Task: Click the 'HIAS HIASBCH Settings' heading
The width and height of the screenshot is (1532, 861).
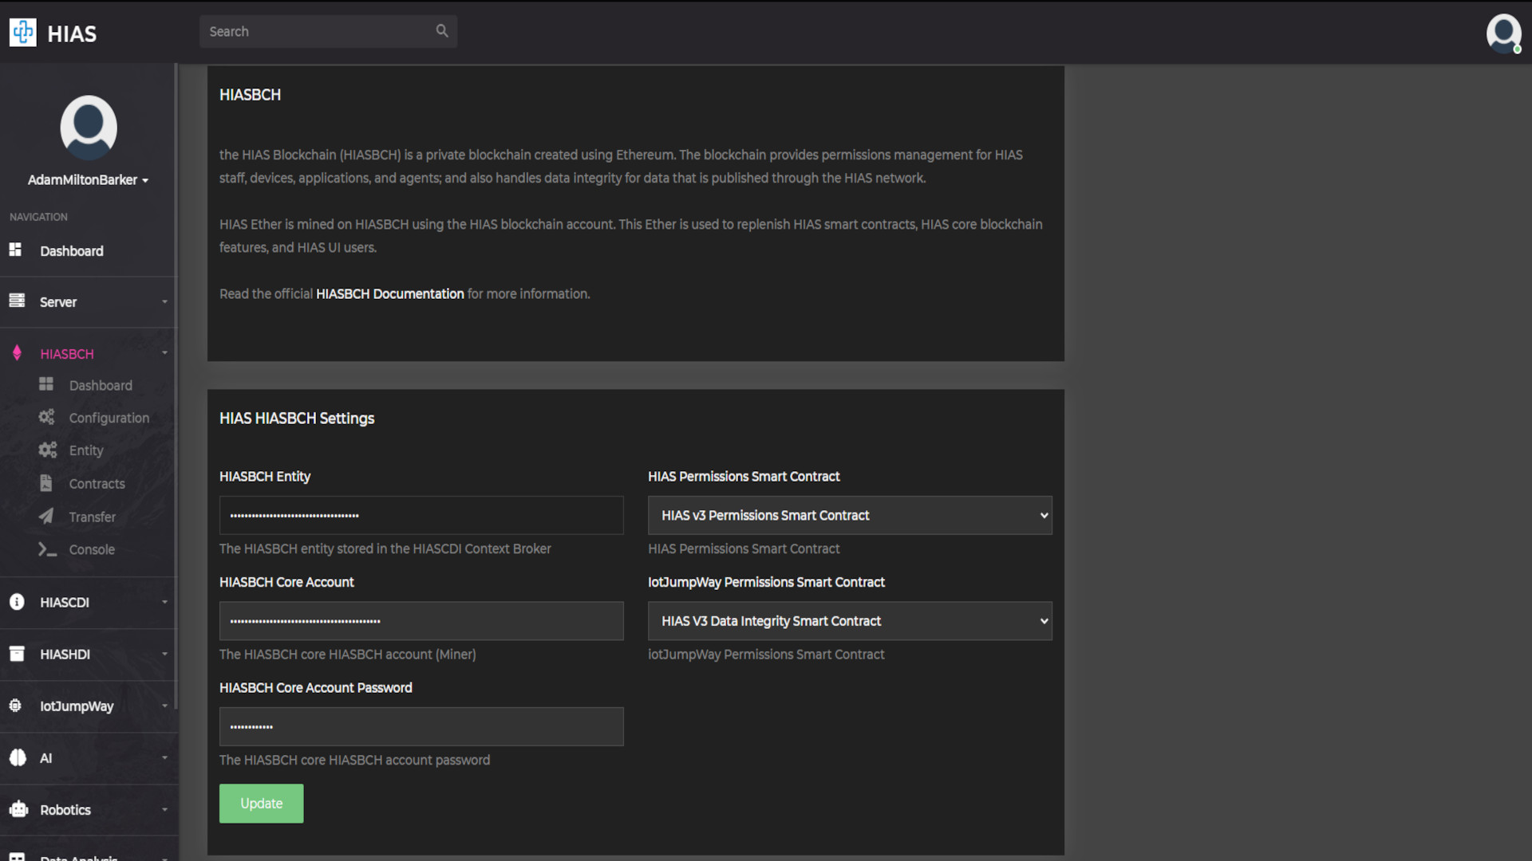Action: tap(297, 418)
